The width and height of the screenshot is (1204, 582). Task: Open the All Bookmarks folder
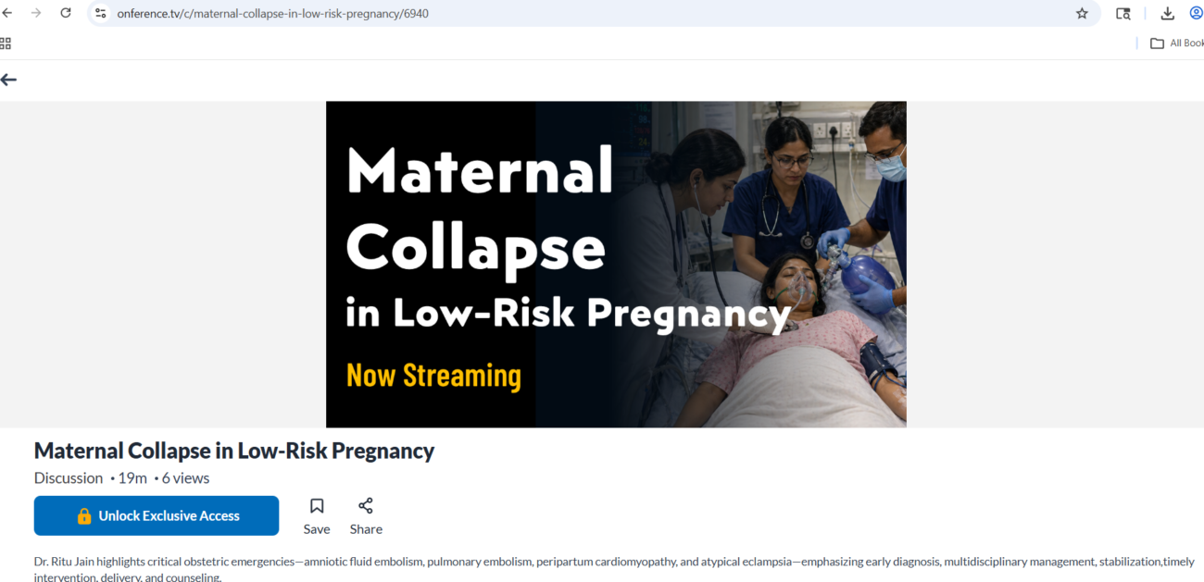pyautogui.click(x=1176, y=43)
